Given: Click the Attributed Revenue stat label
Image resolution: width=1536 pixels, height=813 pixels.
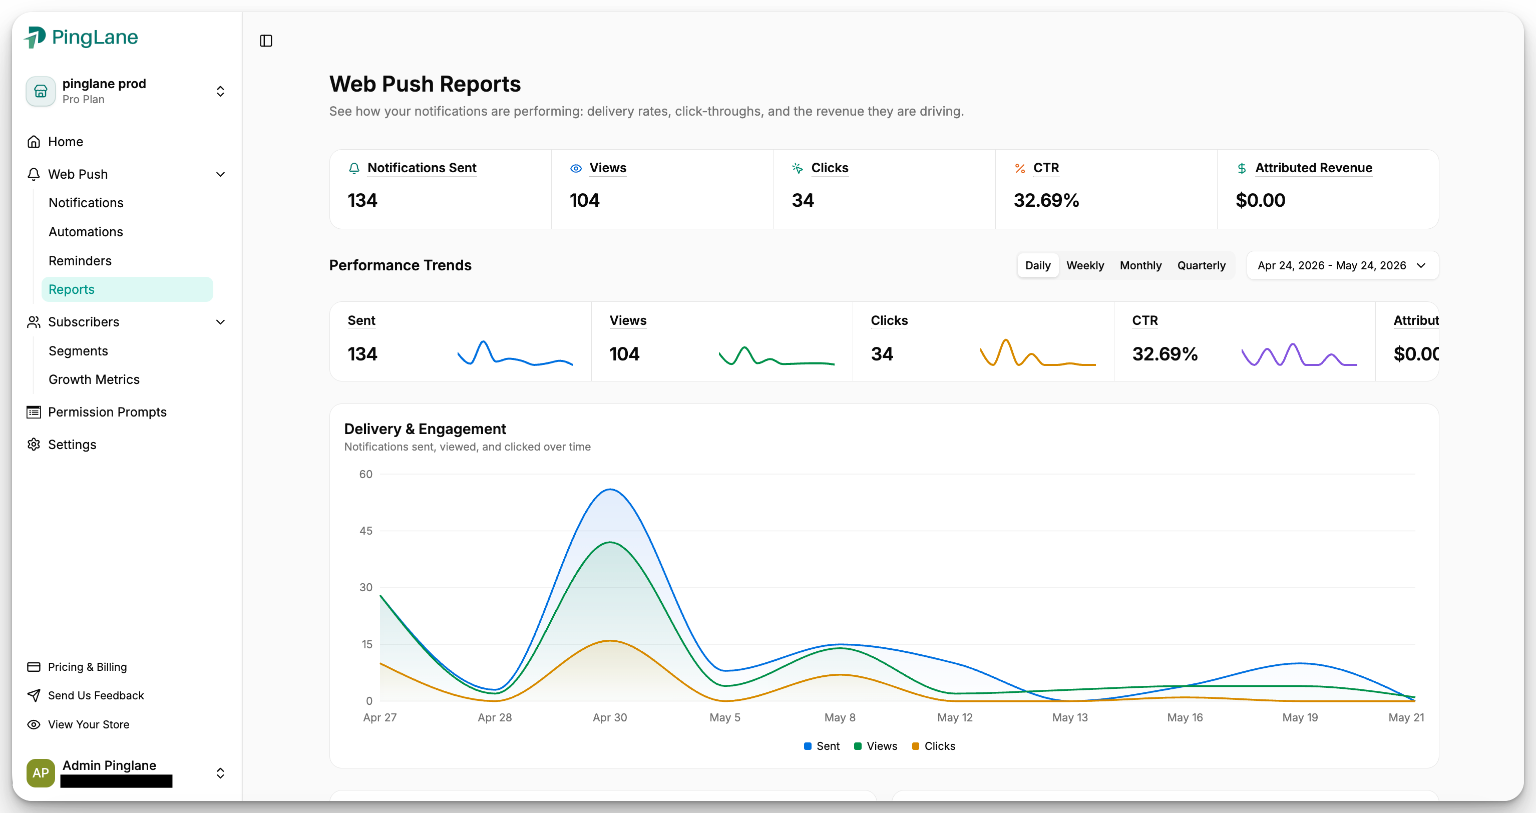Looking at the screenshot, I should click(1314, 168).
